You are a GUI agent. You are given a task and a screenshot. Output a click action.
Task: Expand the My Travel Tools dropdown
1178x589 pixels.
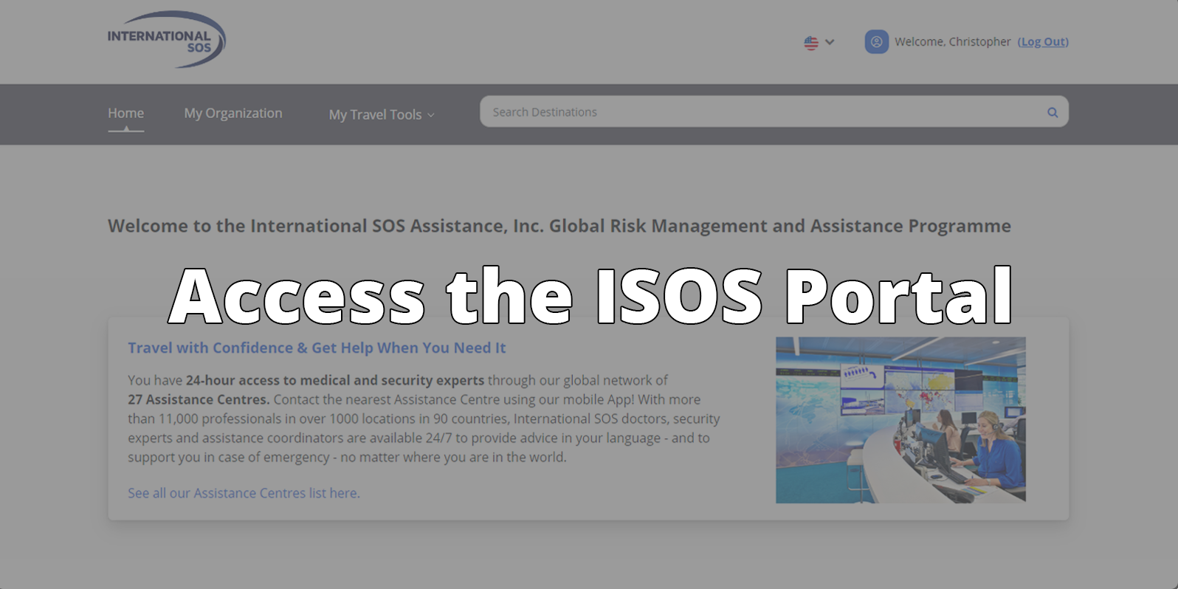click(382, 114)
